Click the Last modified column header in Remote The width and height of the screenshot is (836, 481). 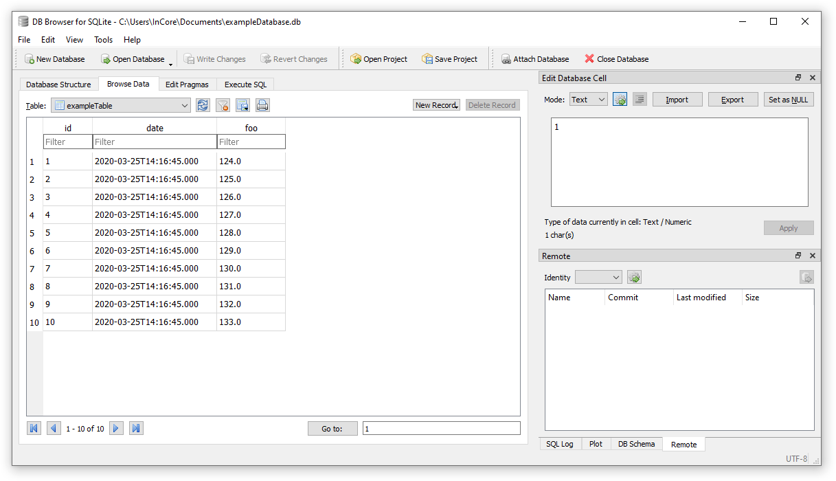pos(706,298)
